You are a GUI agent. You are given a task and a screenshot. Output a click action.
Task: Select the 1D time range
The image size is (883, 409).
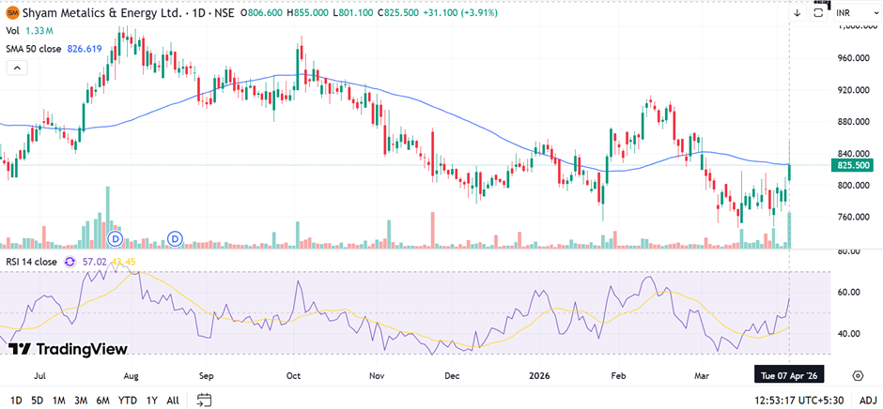[x=16, y=401]
